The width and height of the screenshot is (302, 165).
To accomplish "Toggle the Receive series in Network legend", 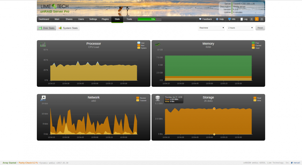I will tap(141, 98).
